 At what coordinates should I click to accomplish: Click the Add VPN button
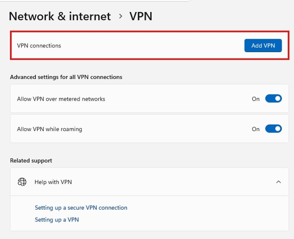pyautogui.click(x=263, y=46)
